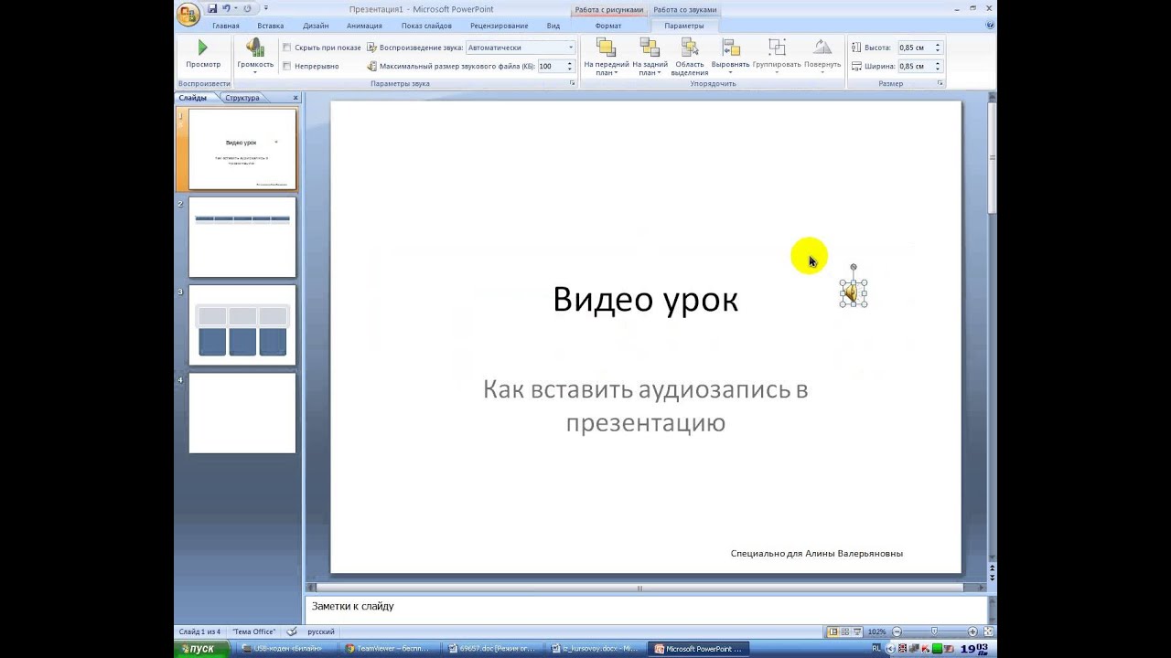Select slide 3 thumbnail
1171x658 pixels.
point(242,325)
